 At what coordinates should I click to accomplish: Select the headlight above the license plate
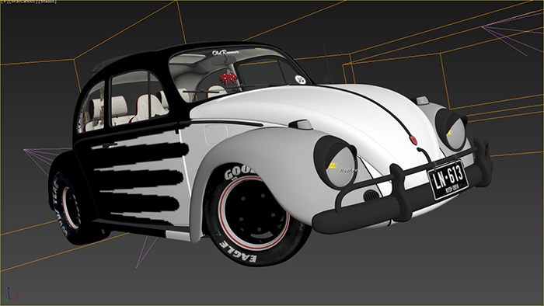(x=452, y=129)
